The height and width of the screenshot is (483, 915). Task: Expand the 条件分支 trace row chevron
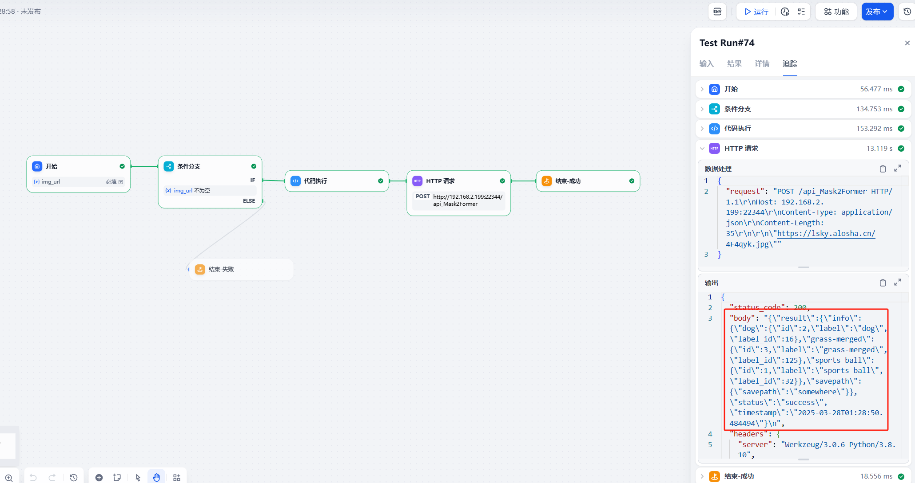702,109
